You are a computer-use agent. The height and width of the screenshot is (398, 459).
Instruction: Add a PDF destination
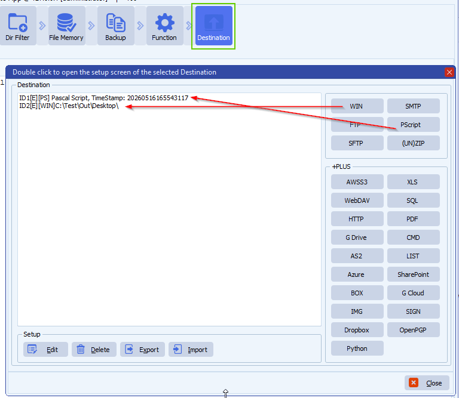(414, 219)
